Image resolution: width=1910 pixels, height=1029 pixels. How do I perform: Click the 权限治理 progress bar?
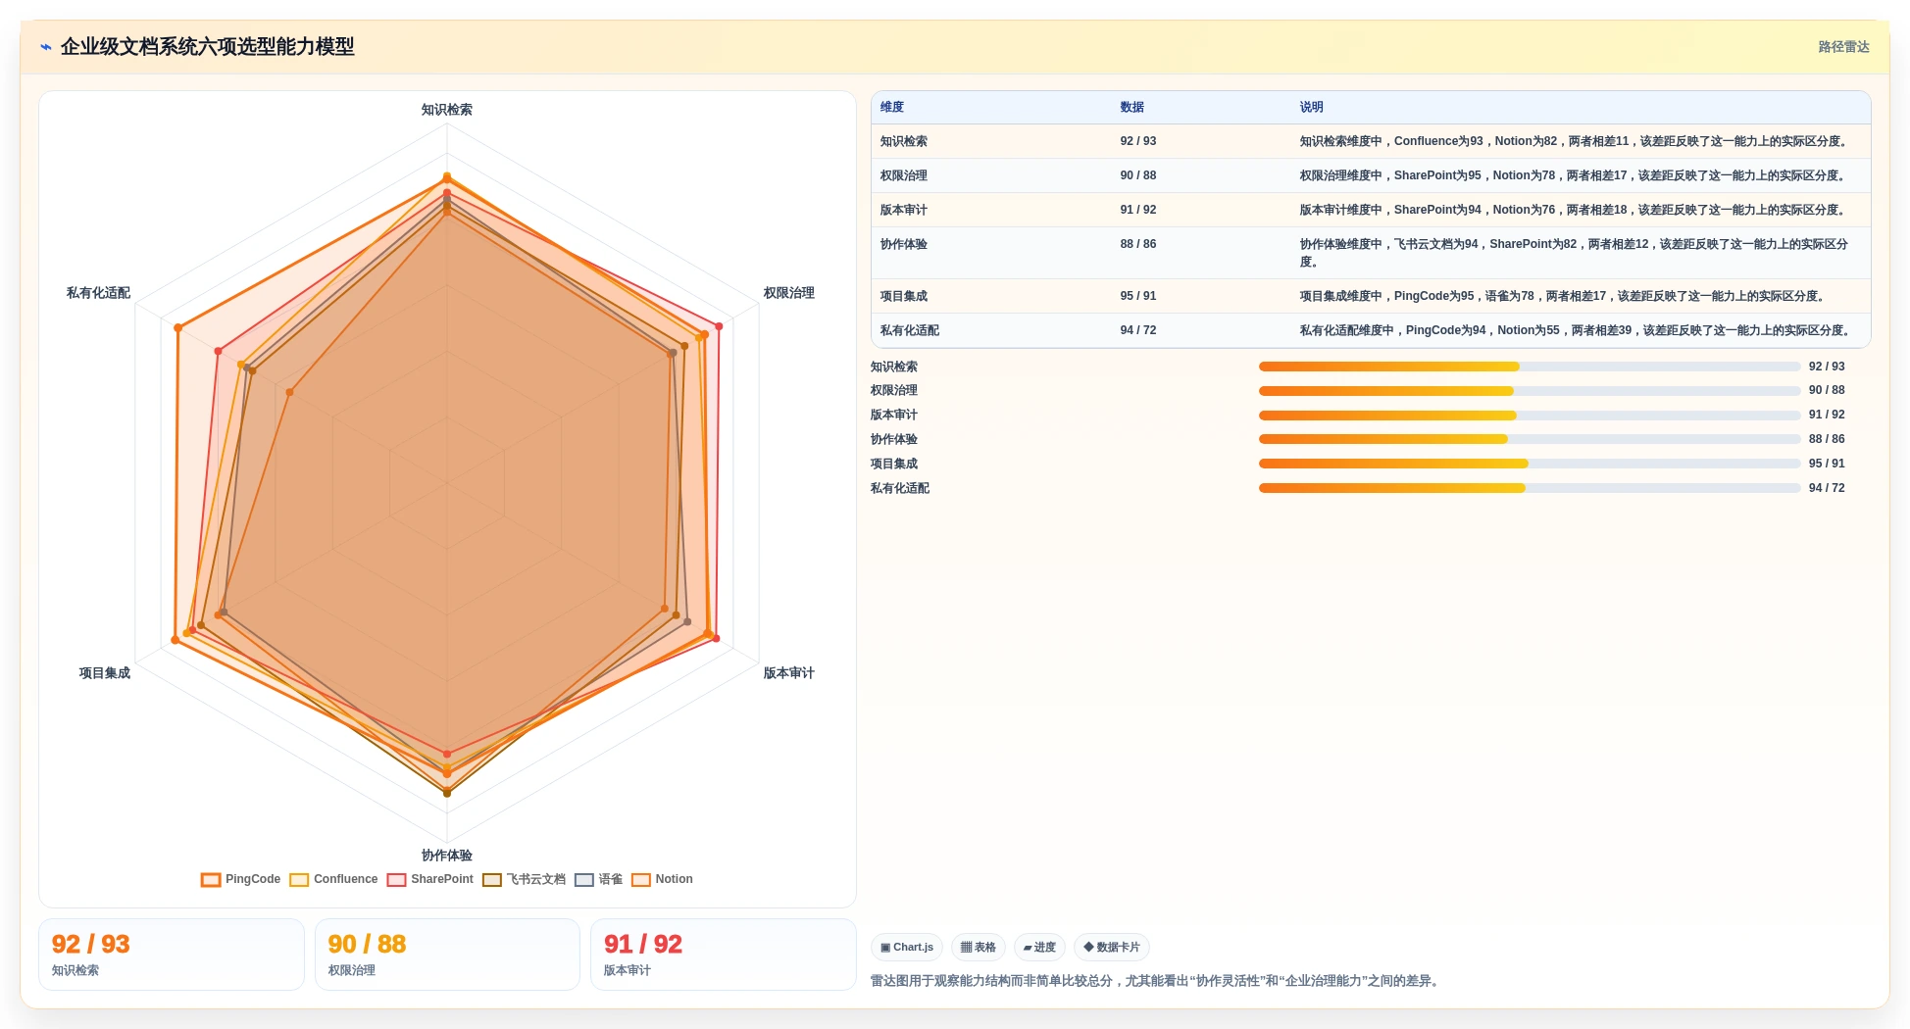(1530, 391)
